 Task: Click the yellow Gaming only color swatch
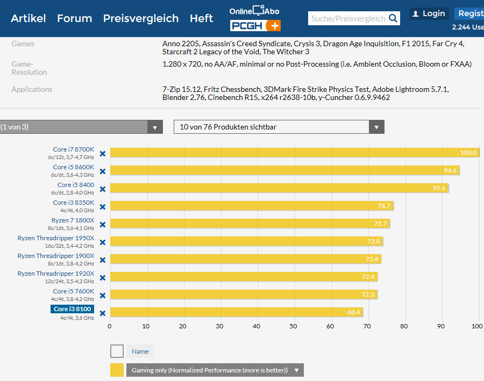pos(117,370)
